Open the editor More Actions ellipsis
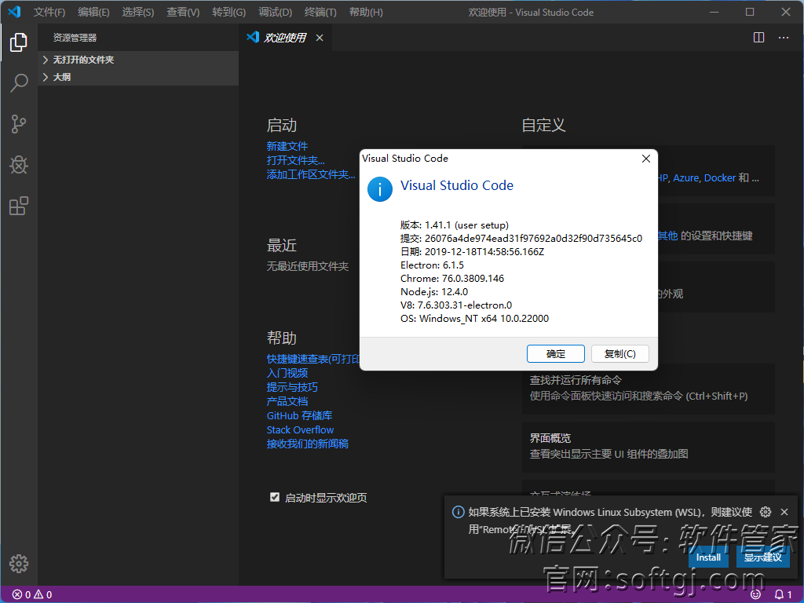804x603 pixels. coord(784,38)
